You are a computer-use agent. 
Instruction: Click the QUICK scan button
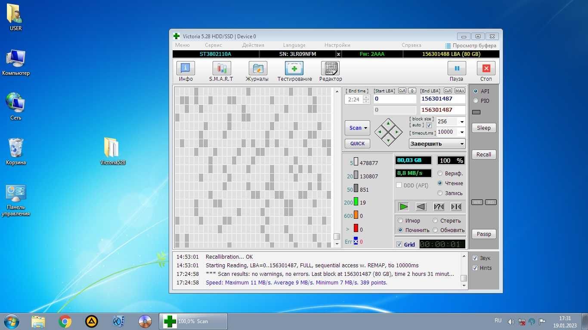coord(357,144)
